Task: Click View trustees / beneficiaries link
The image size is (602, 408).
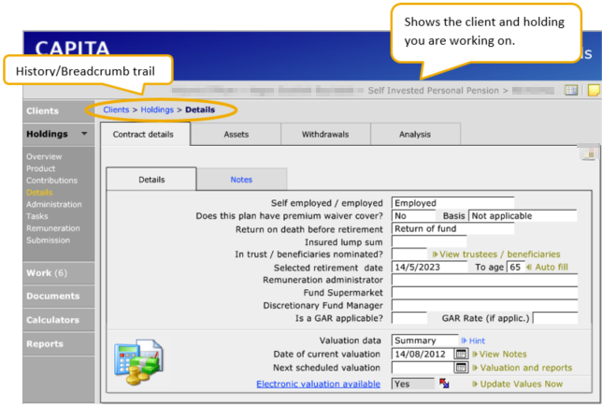Action: coord(496,255)
